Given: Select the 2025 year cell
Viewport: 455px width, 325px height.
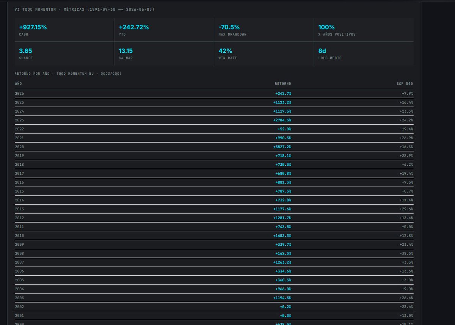Looking at the screenshot, I should tap(19, 102).
